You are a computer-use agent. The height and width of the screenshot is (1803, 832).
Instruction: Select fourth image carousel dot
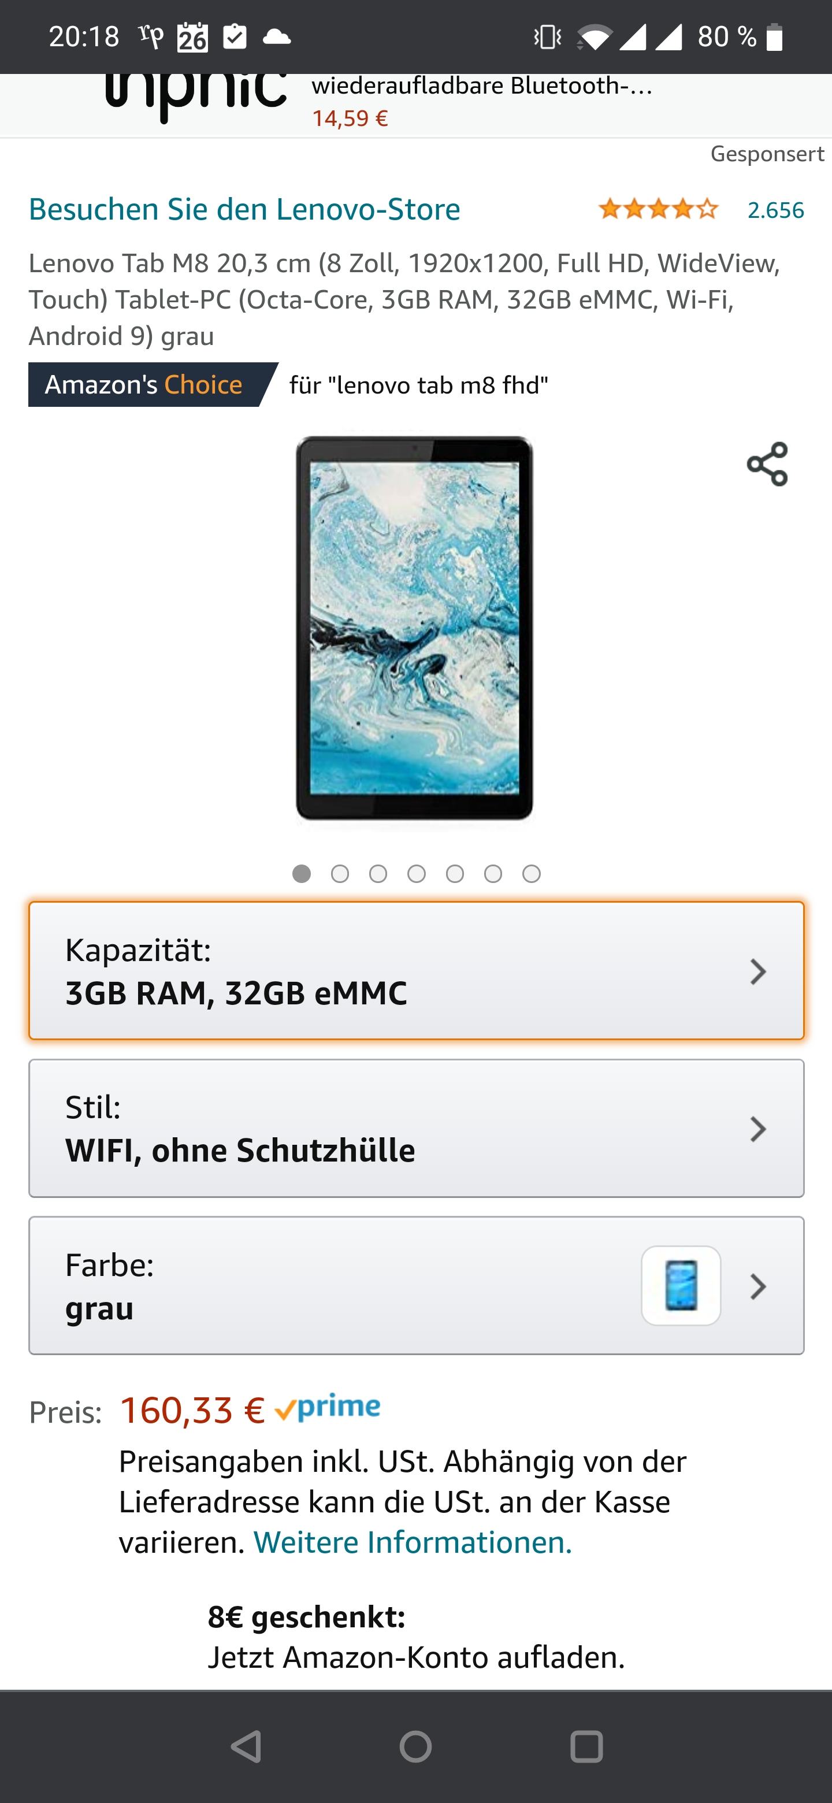[417, 874]
